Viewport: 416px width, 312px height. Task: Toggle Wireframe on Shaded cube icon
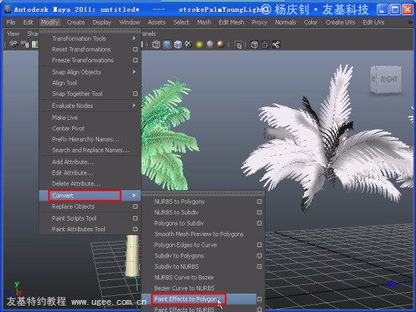click(x=178, y=44)
